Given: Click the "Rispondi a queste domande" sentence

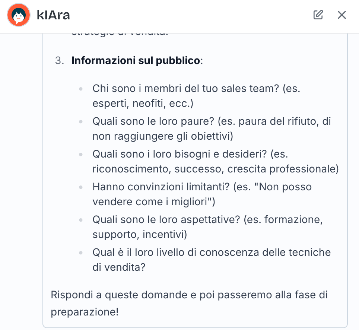Looking at the screenshot, I should coord(189,295).
